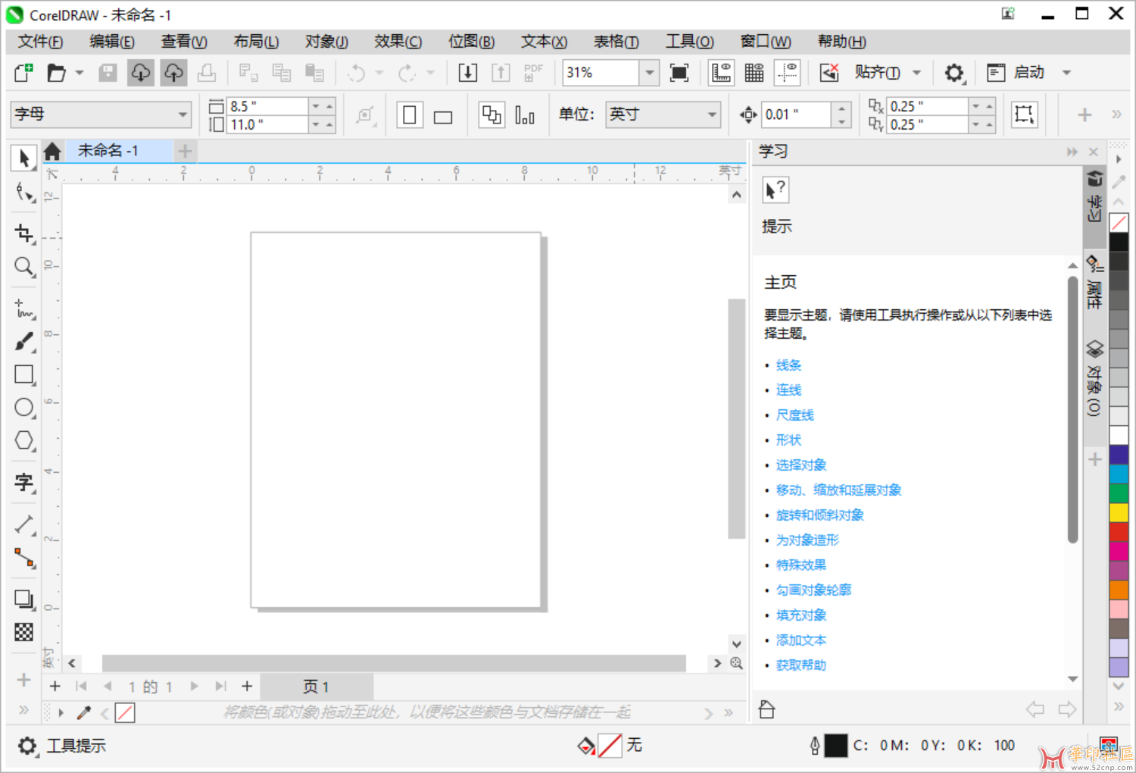Open the 选择对象 help topic link
The height and width of the screenshot is (773, 1136).
(x=801, y=465)
